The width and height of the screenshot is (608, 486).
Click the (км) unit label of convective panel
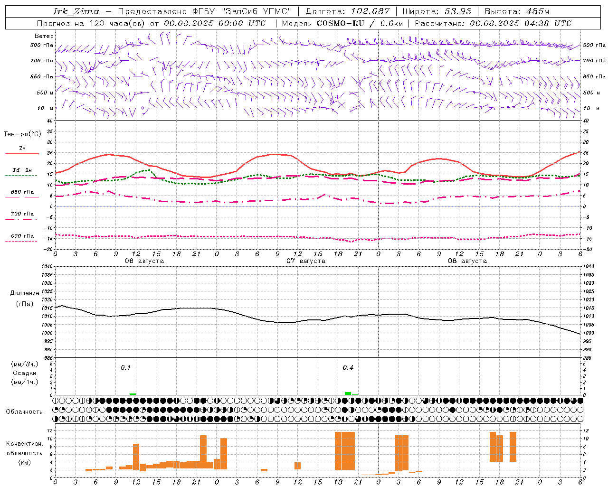coord(24,462)
